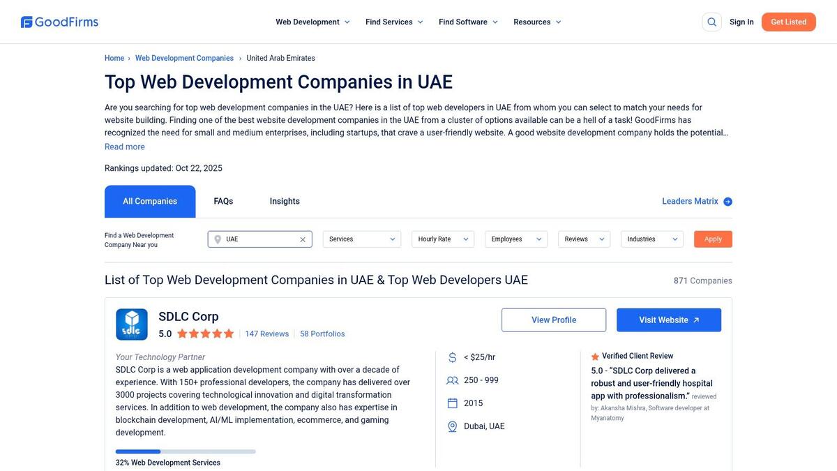Screen dimensions: 837x471
Task: Click the Visit Website button
Action: pos(668,320)
